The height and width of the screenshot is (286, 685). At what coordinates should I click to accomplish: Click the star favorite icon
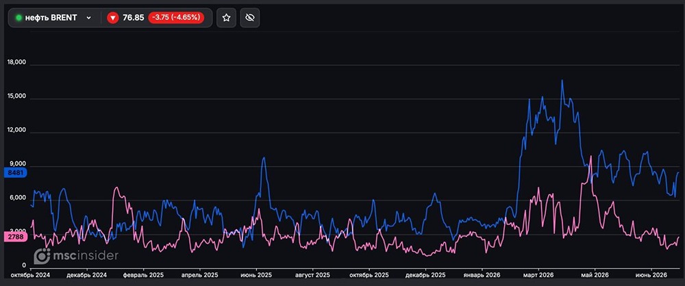point(226,18)
